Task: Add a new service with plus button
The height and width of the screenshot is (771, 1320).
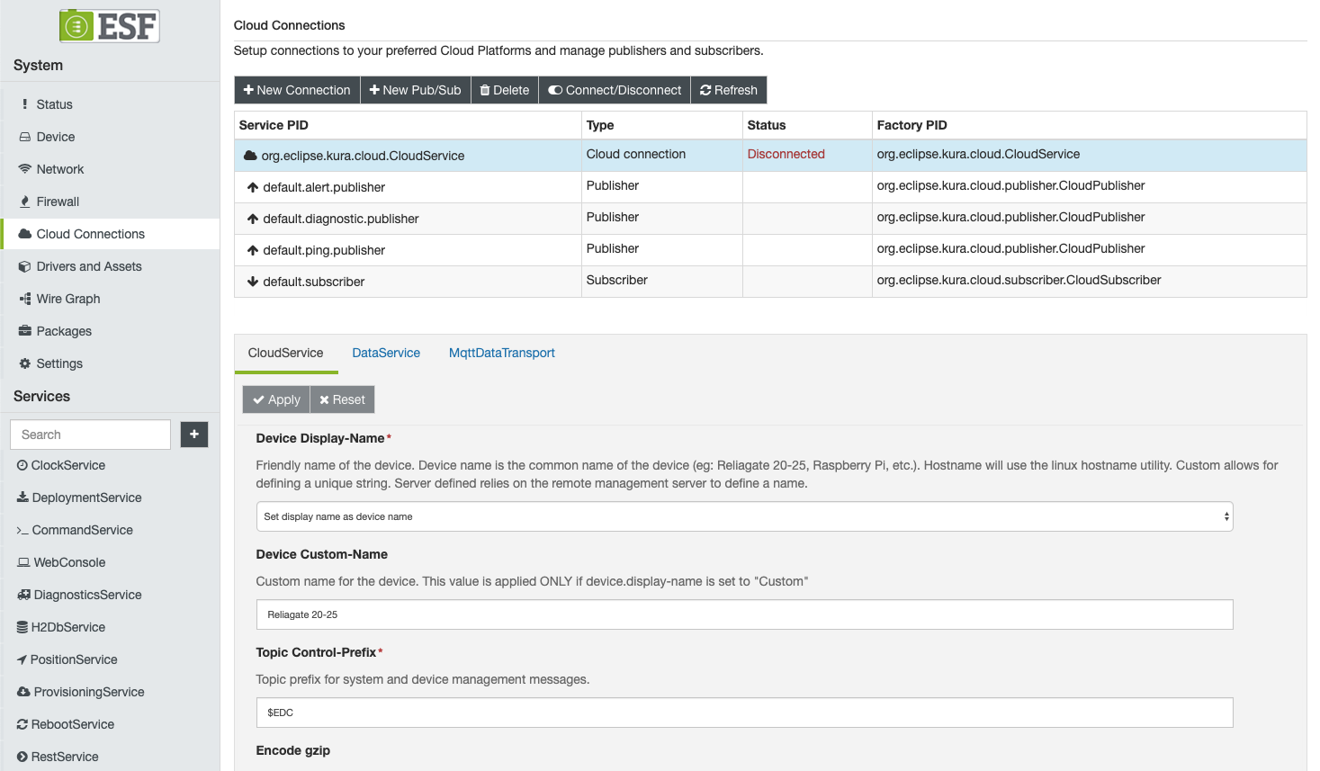Action: pos(194,435)
